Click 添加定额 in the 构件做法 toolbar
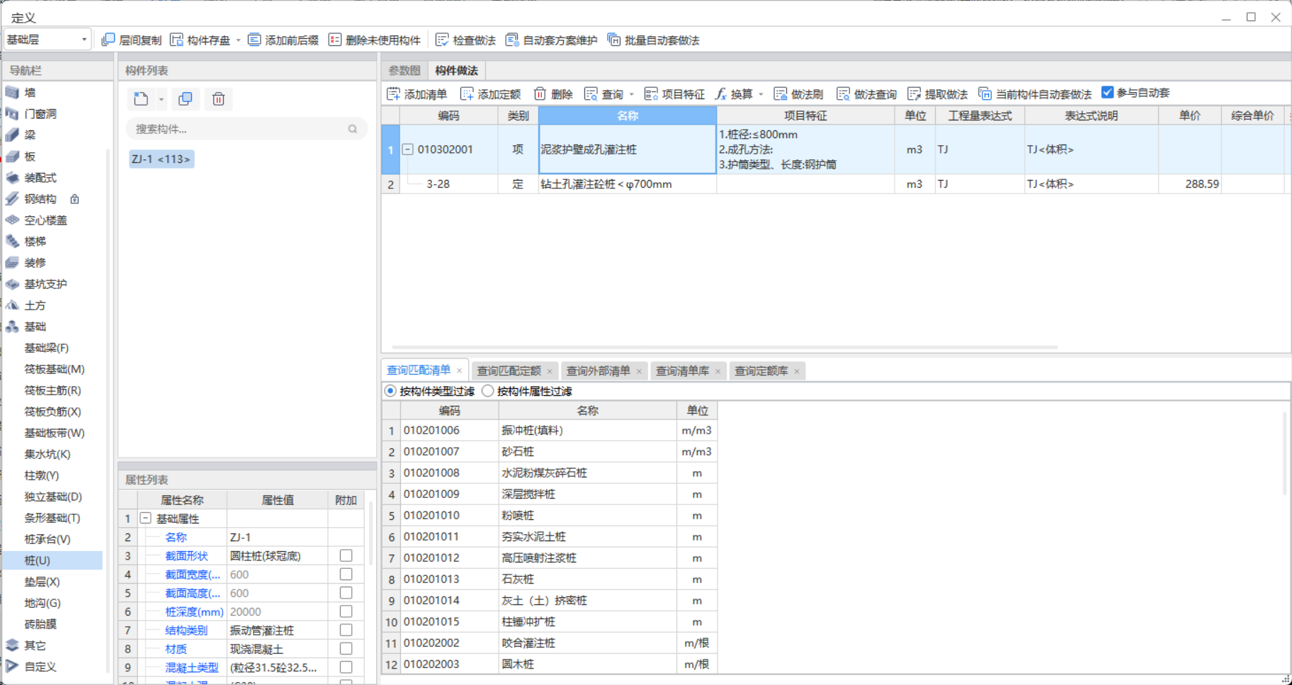Image resolution: width=1292 pixels, height=685 pixels. click(490, 94)
